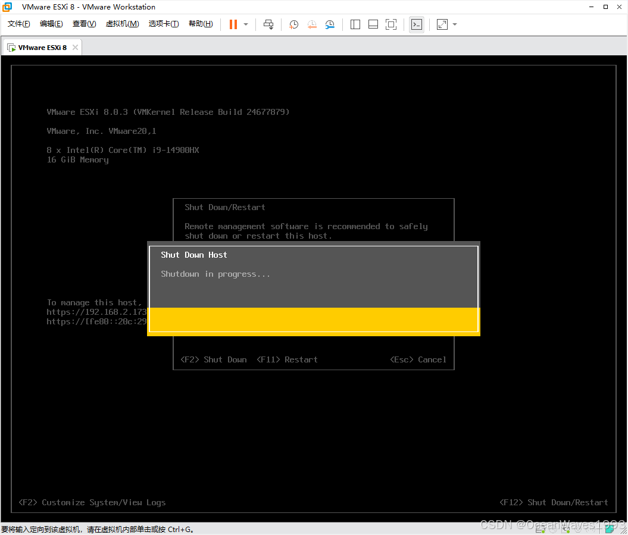Viewport: 628px width, 535px height.
Task: Open the 查看(V) menu
Action: [84, 24]
